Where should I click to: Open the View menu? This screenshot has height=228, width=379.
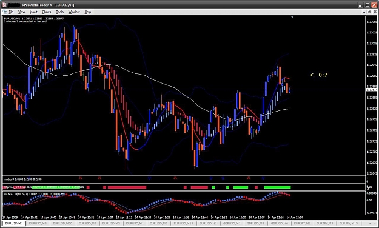click(21, 12)
